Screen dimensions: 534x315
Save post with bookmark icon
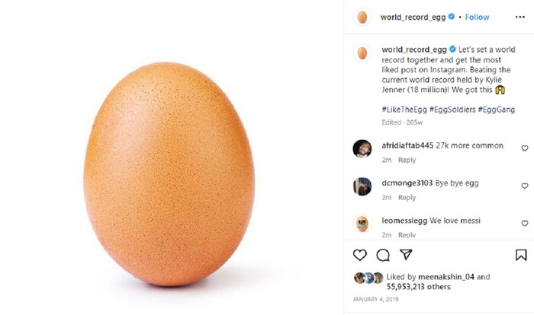tap(521, 255)
